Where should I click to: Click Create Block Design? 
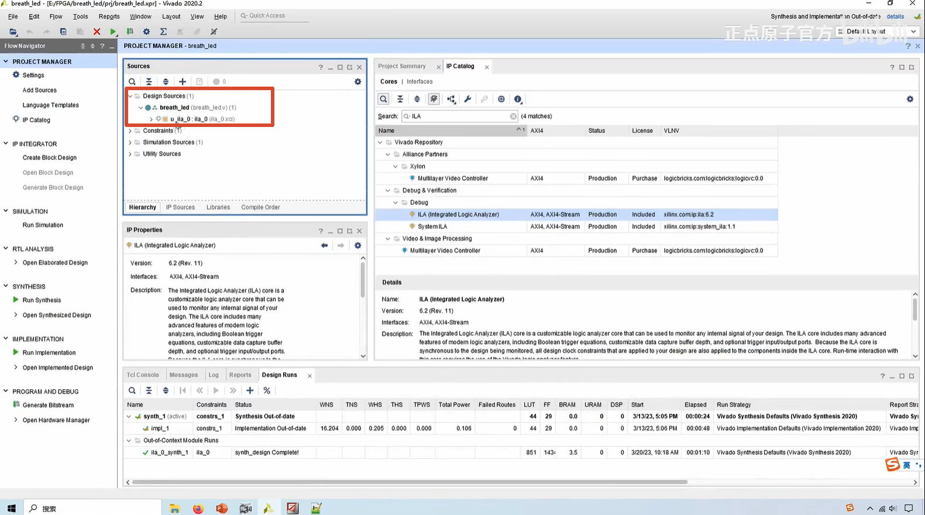pyautogui.click(x=50, y=157)
